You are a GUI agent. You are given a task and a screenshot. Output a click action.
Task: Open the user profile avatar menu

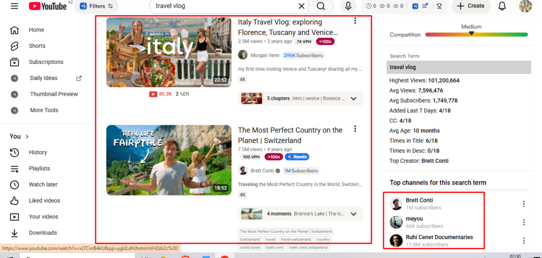point(525,6)
